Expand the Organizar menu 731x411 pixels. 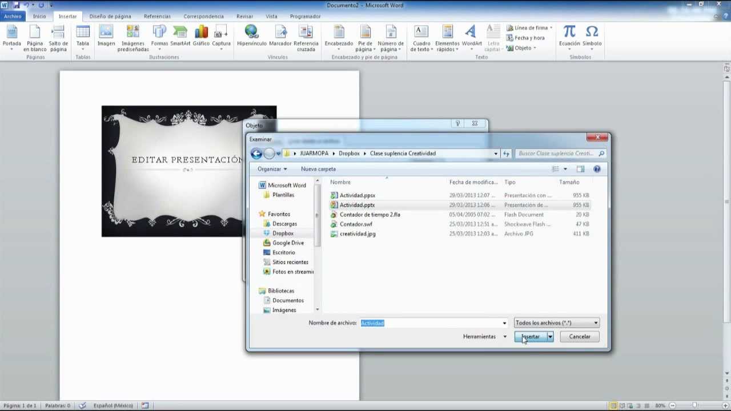point(272,169)
